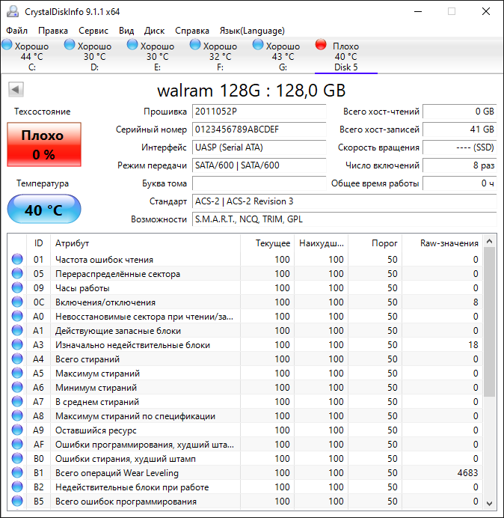Select row Изначально недействительные блоки
The height and width of the screenshot is (518, 504).
pos(245,344)
